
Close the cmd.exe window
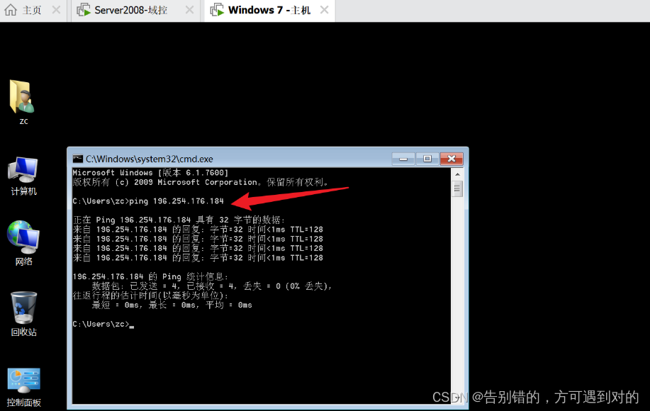click(x=452, y=159)
